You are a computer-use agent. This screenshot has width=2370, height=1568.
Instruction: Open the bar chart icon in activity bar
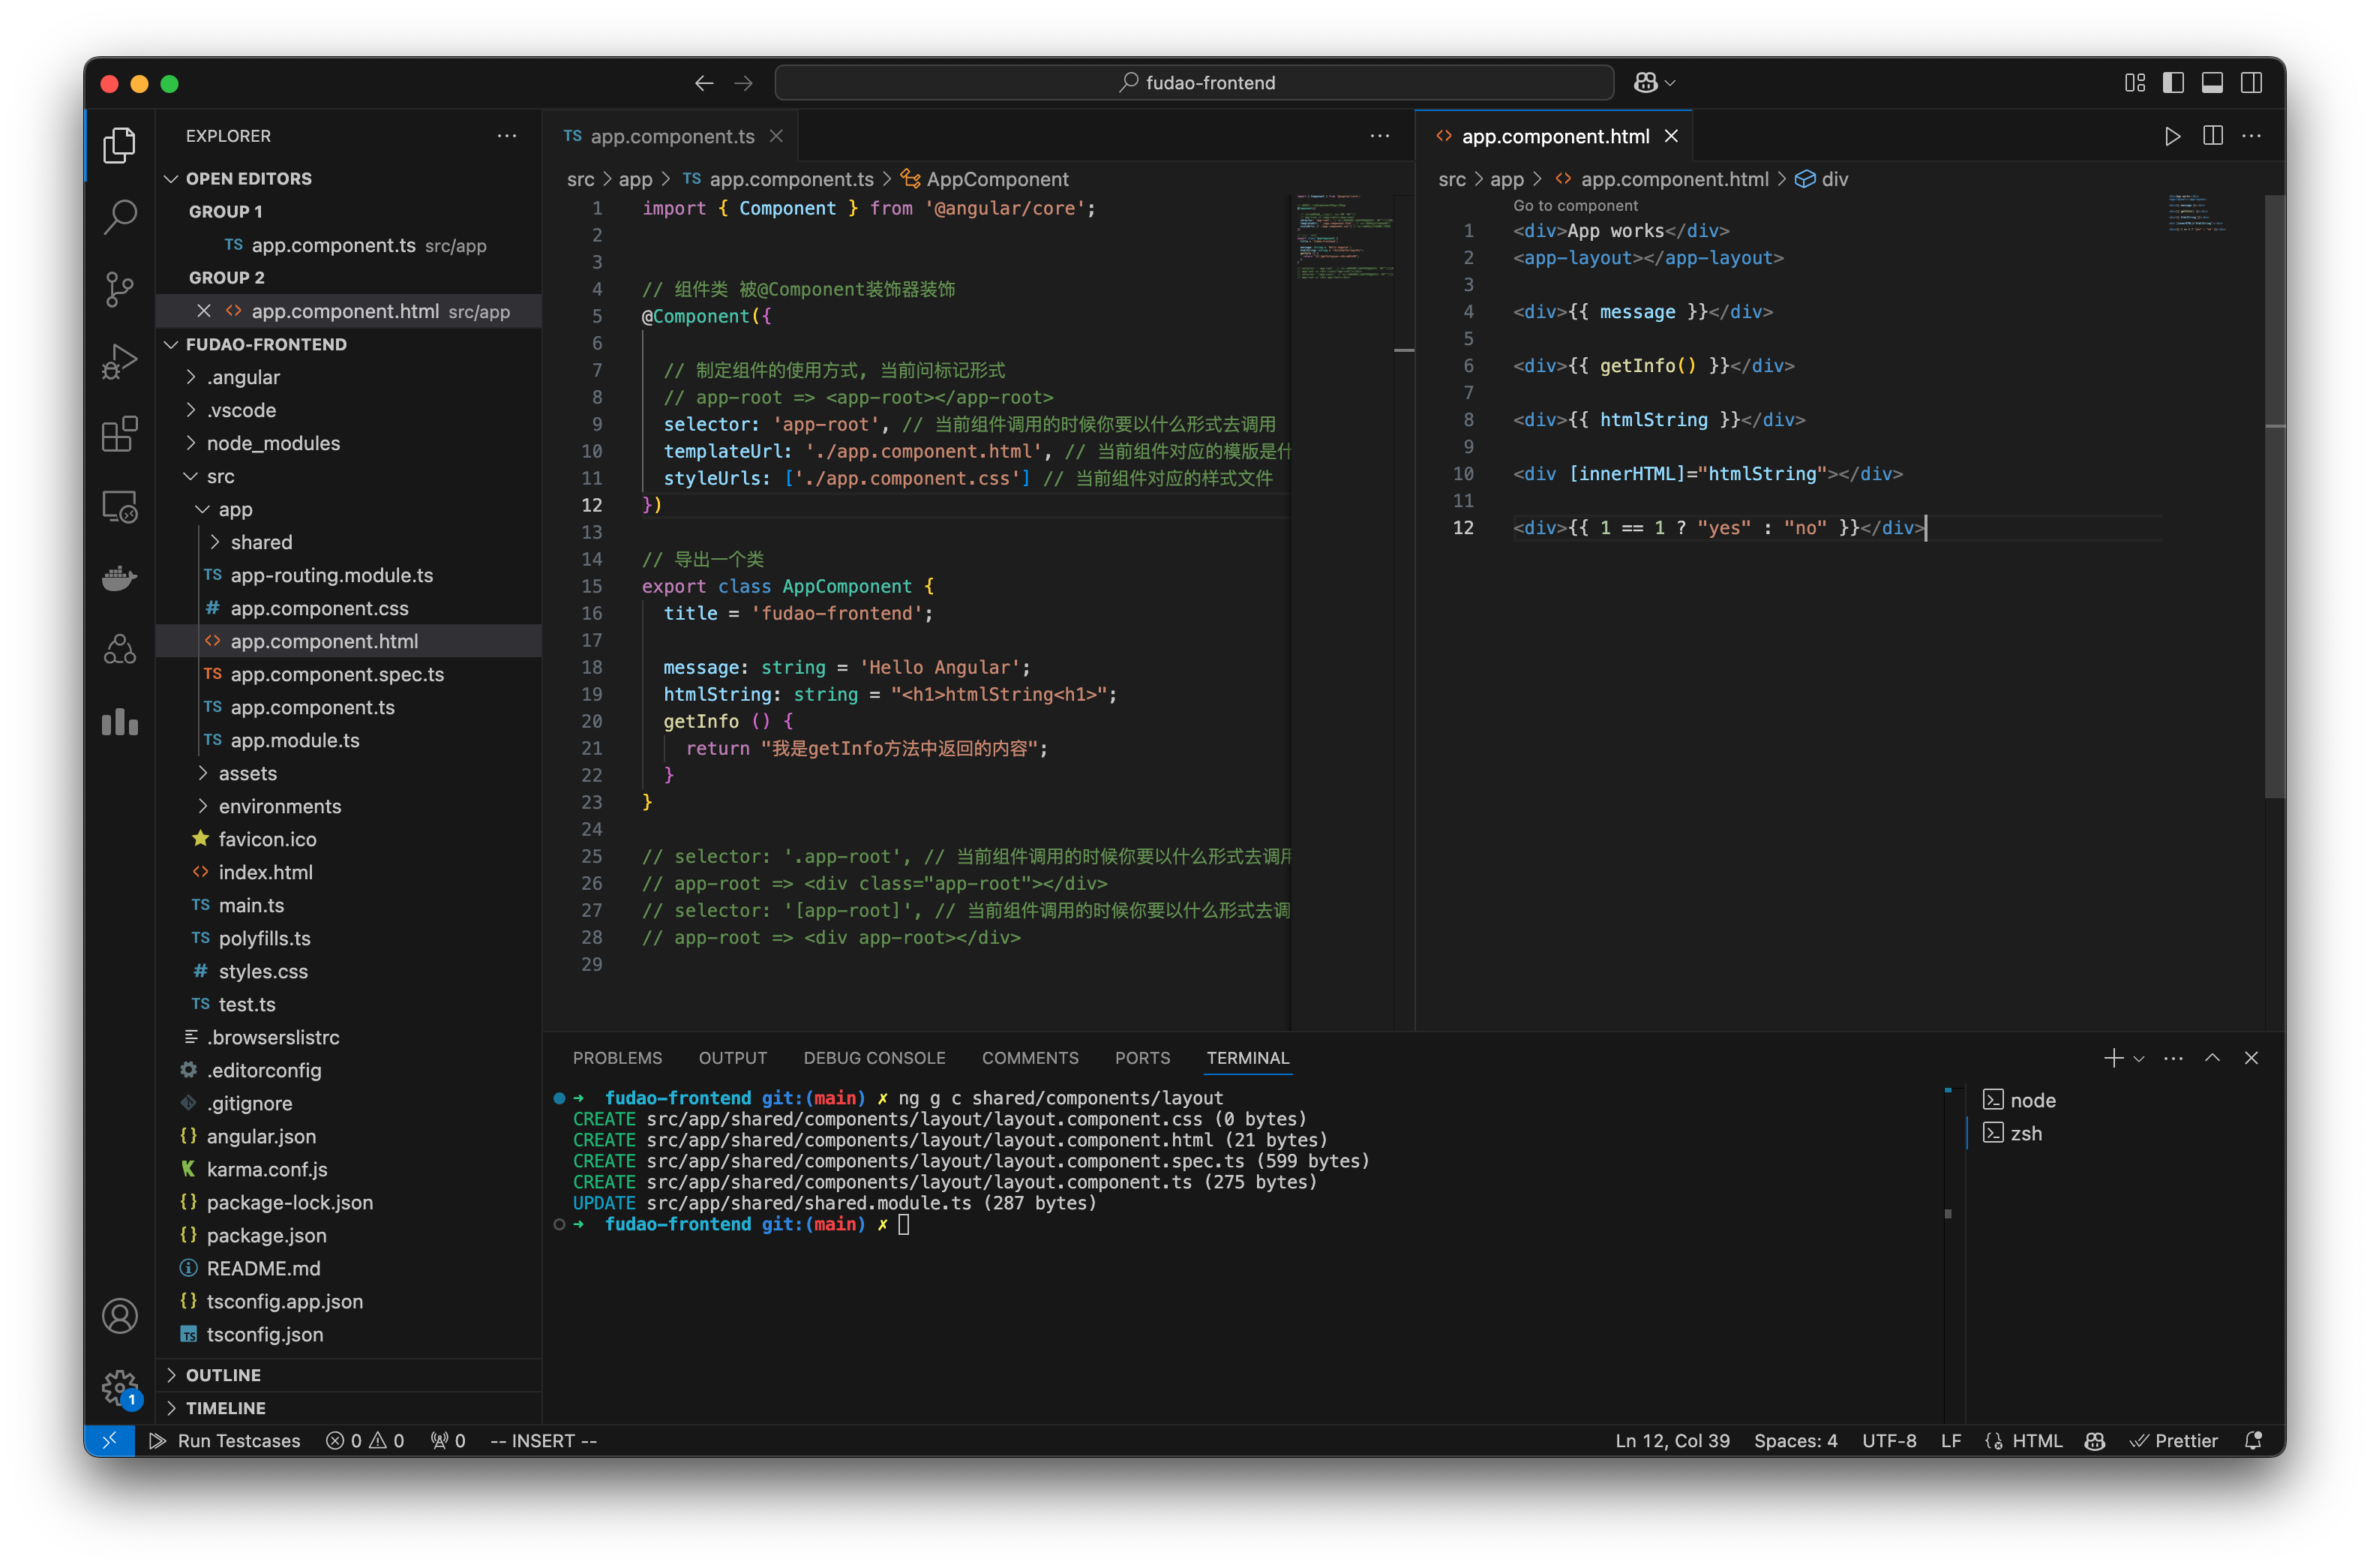(x=120, y=722)
